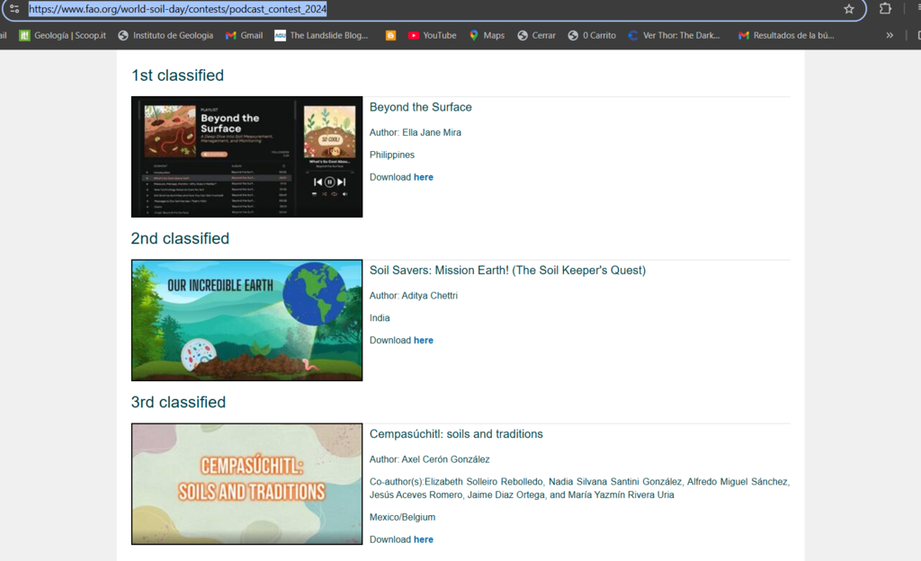This screenshot has height=561, width=921.
Task: Click the 1st classified heading
Action: click(x=177, y=76)
